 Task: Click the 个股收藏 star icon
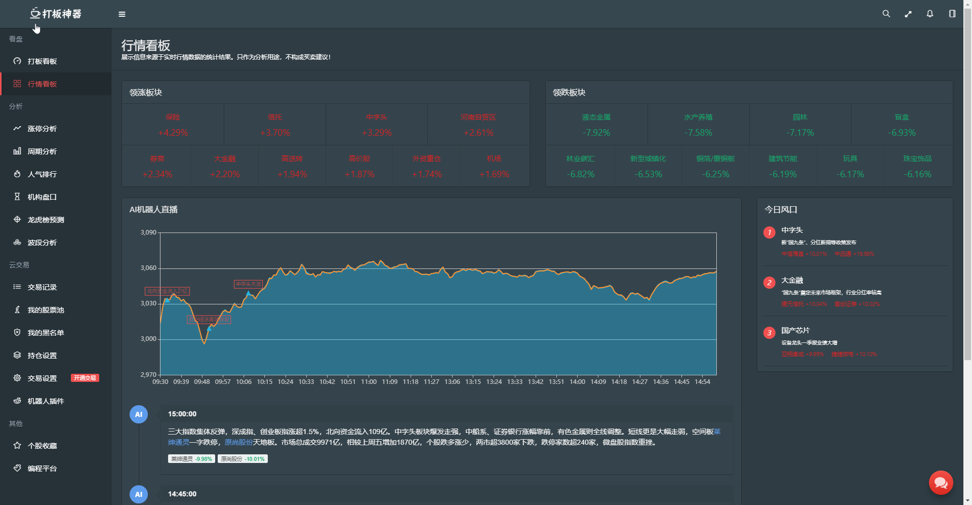tap(17, 446)
